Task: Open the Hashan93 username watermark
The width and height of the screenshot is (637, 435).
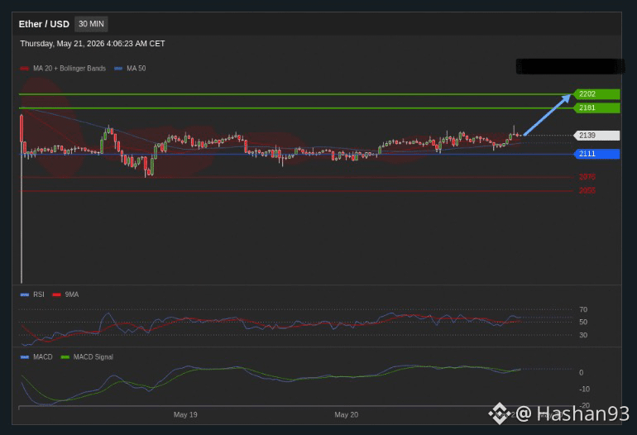Action: [x=572, y=413]
